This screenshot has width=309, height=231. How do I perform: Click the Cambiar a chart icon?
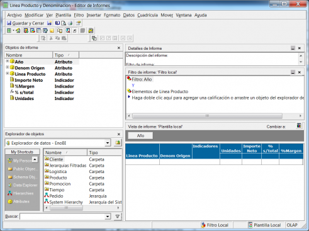point(299,126)
